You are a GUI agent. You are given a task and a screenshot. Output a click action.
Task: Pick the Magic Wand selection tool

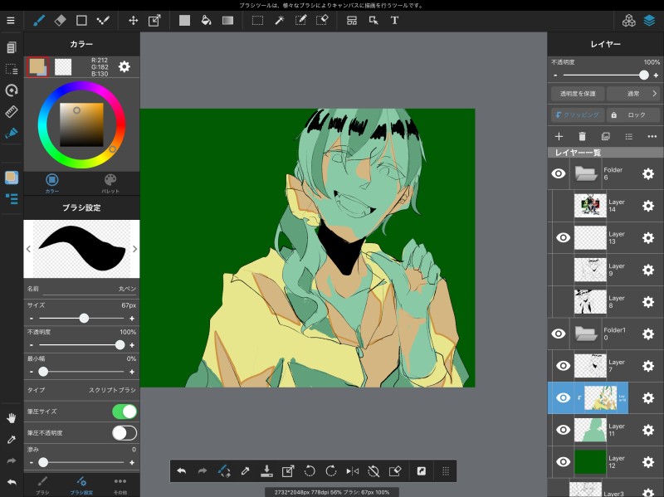click(x=280, y=20)
